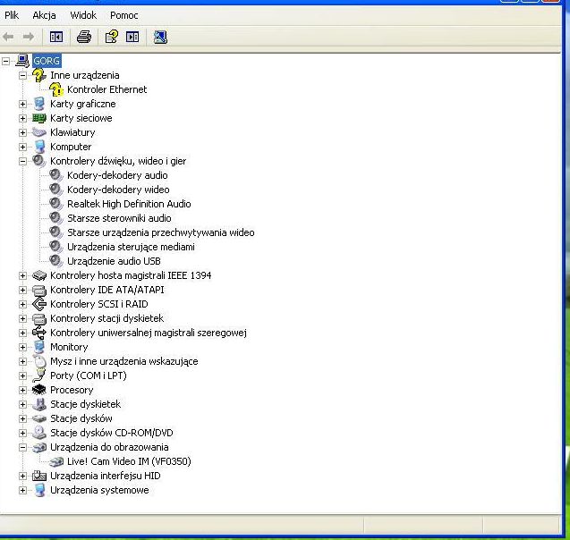Click the warning icon beside Kontroler Ethernet
Screen dimensions: 570x540
coord(56,89)
